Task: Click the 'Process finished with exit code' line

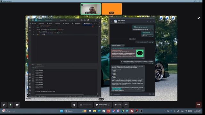Action: click(x=46, y=91)
